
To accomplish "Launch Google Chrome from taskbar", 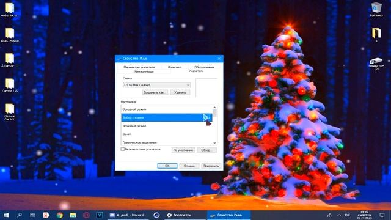I will (x=59, y=215).
